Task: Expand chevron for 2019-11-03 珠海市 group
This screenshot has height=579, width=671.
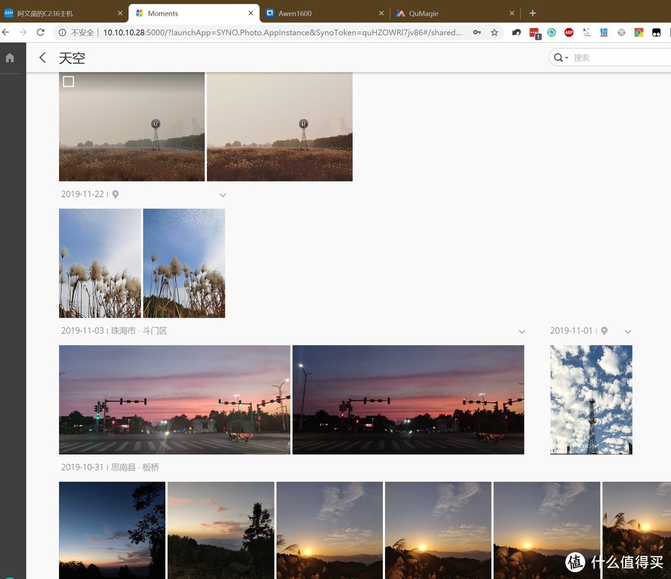Action: pos(522,332)
